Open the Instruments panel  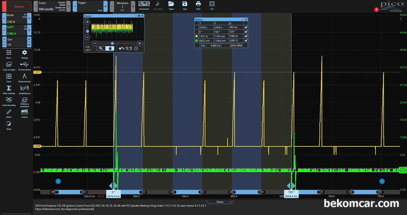click(x=144, y=5)
